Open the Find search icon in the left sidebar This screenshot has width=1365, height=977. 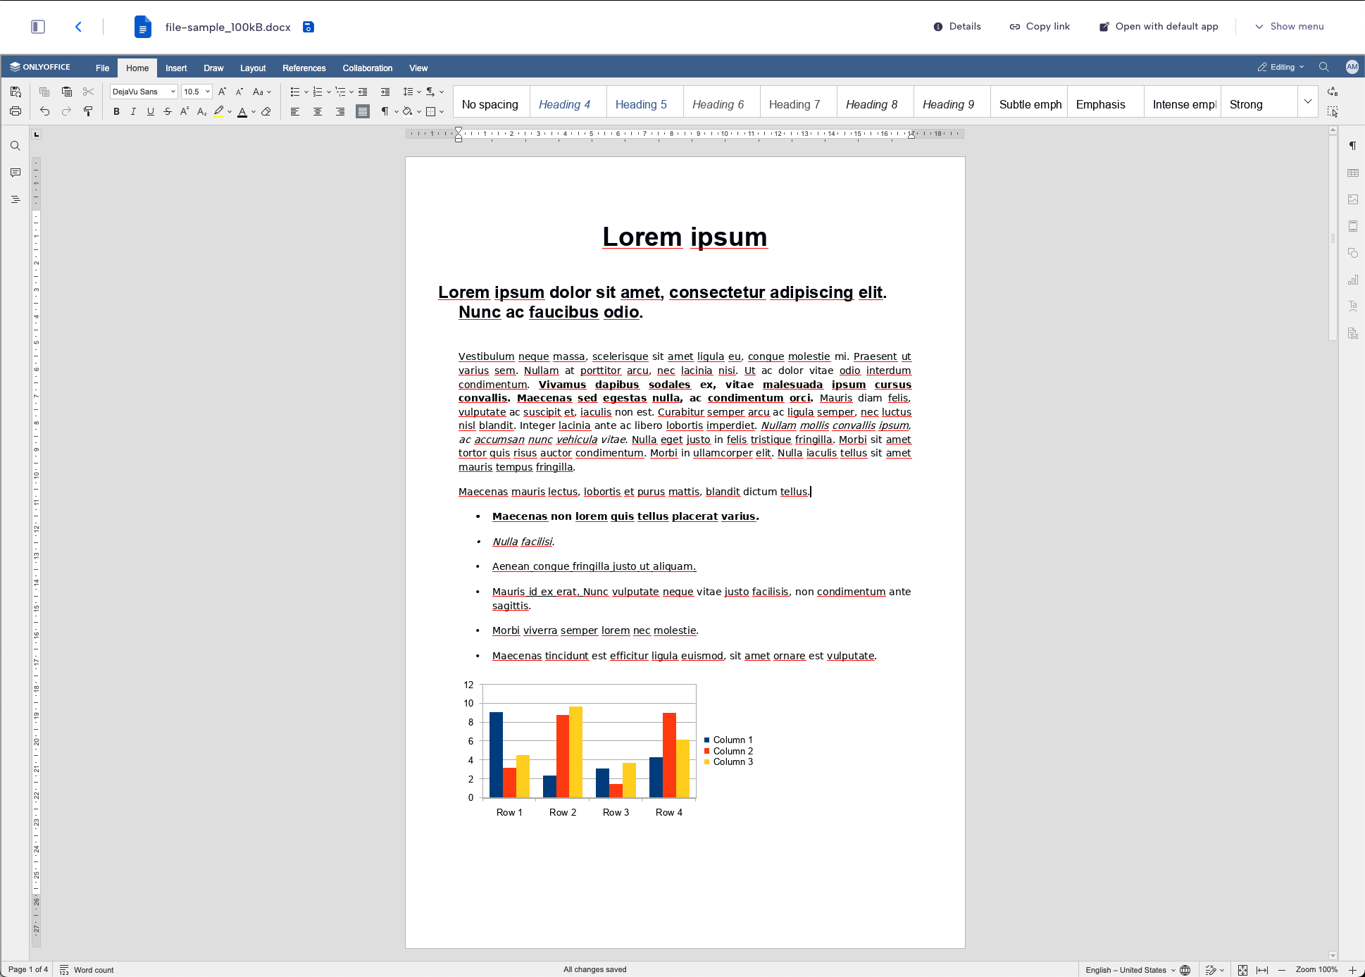[x=15, y=146]
